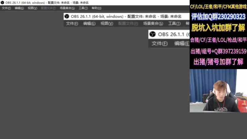Open the 视图(V) menu in outer OBS window
Viewport: 247px width, 139px height.
tap(32, 8)
